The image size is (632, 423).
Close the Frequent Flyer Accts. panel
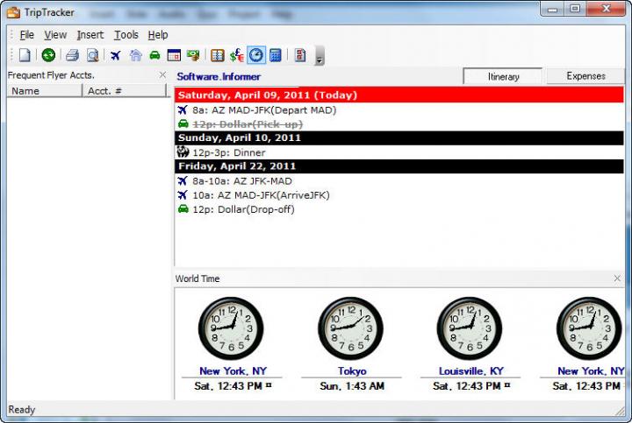pos(162,75)
